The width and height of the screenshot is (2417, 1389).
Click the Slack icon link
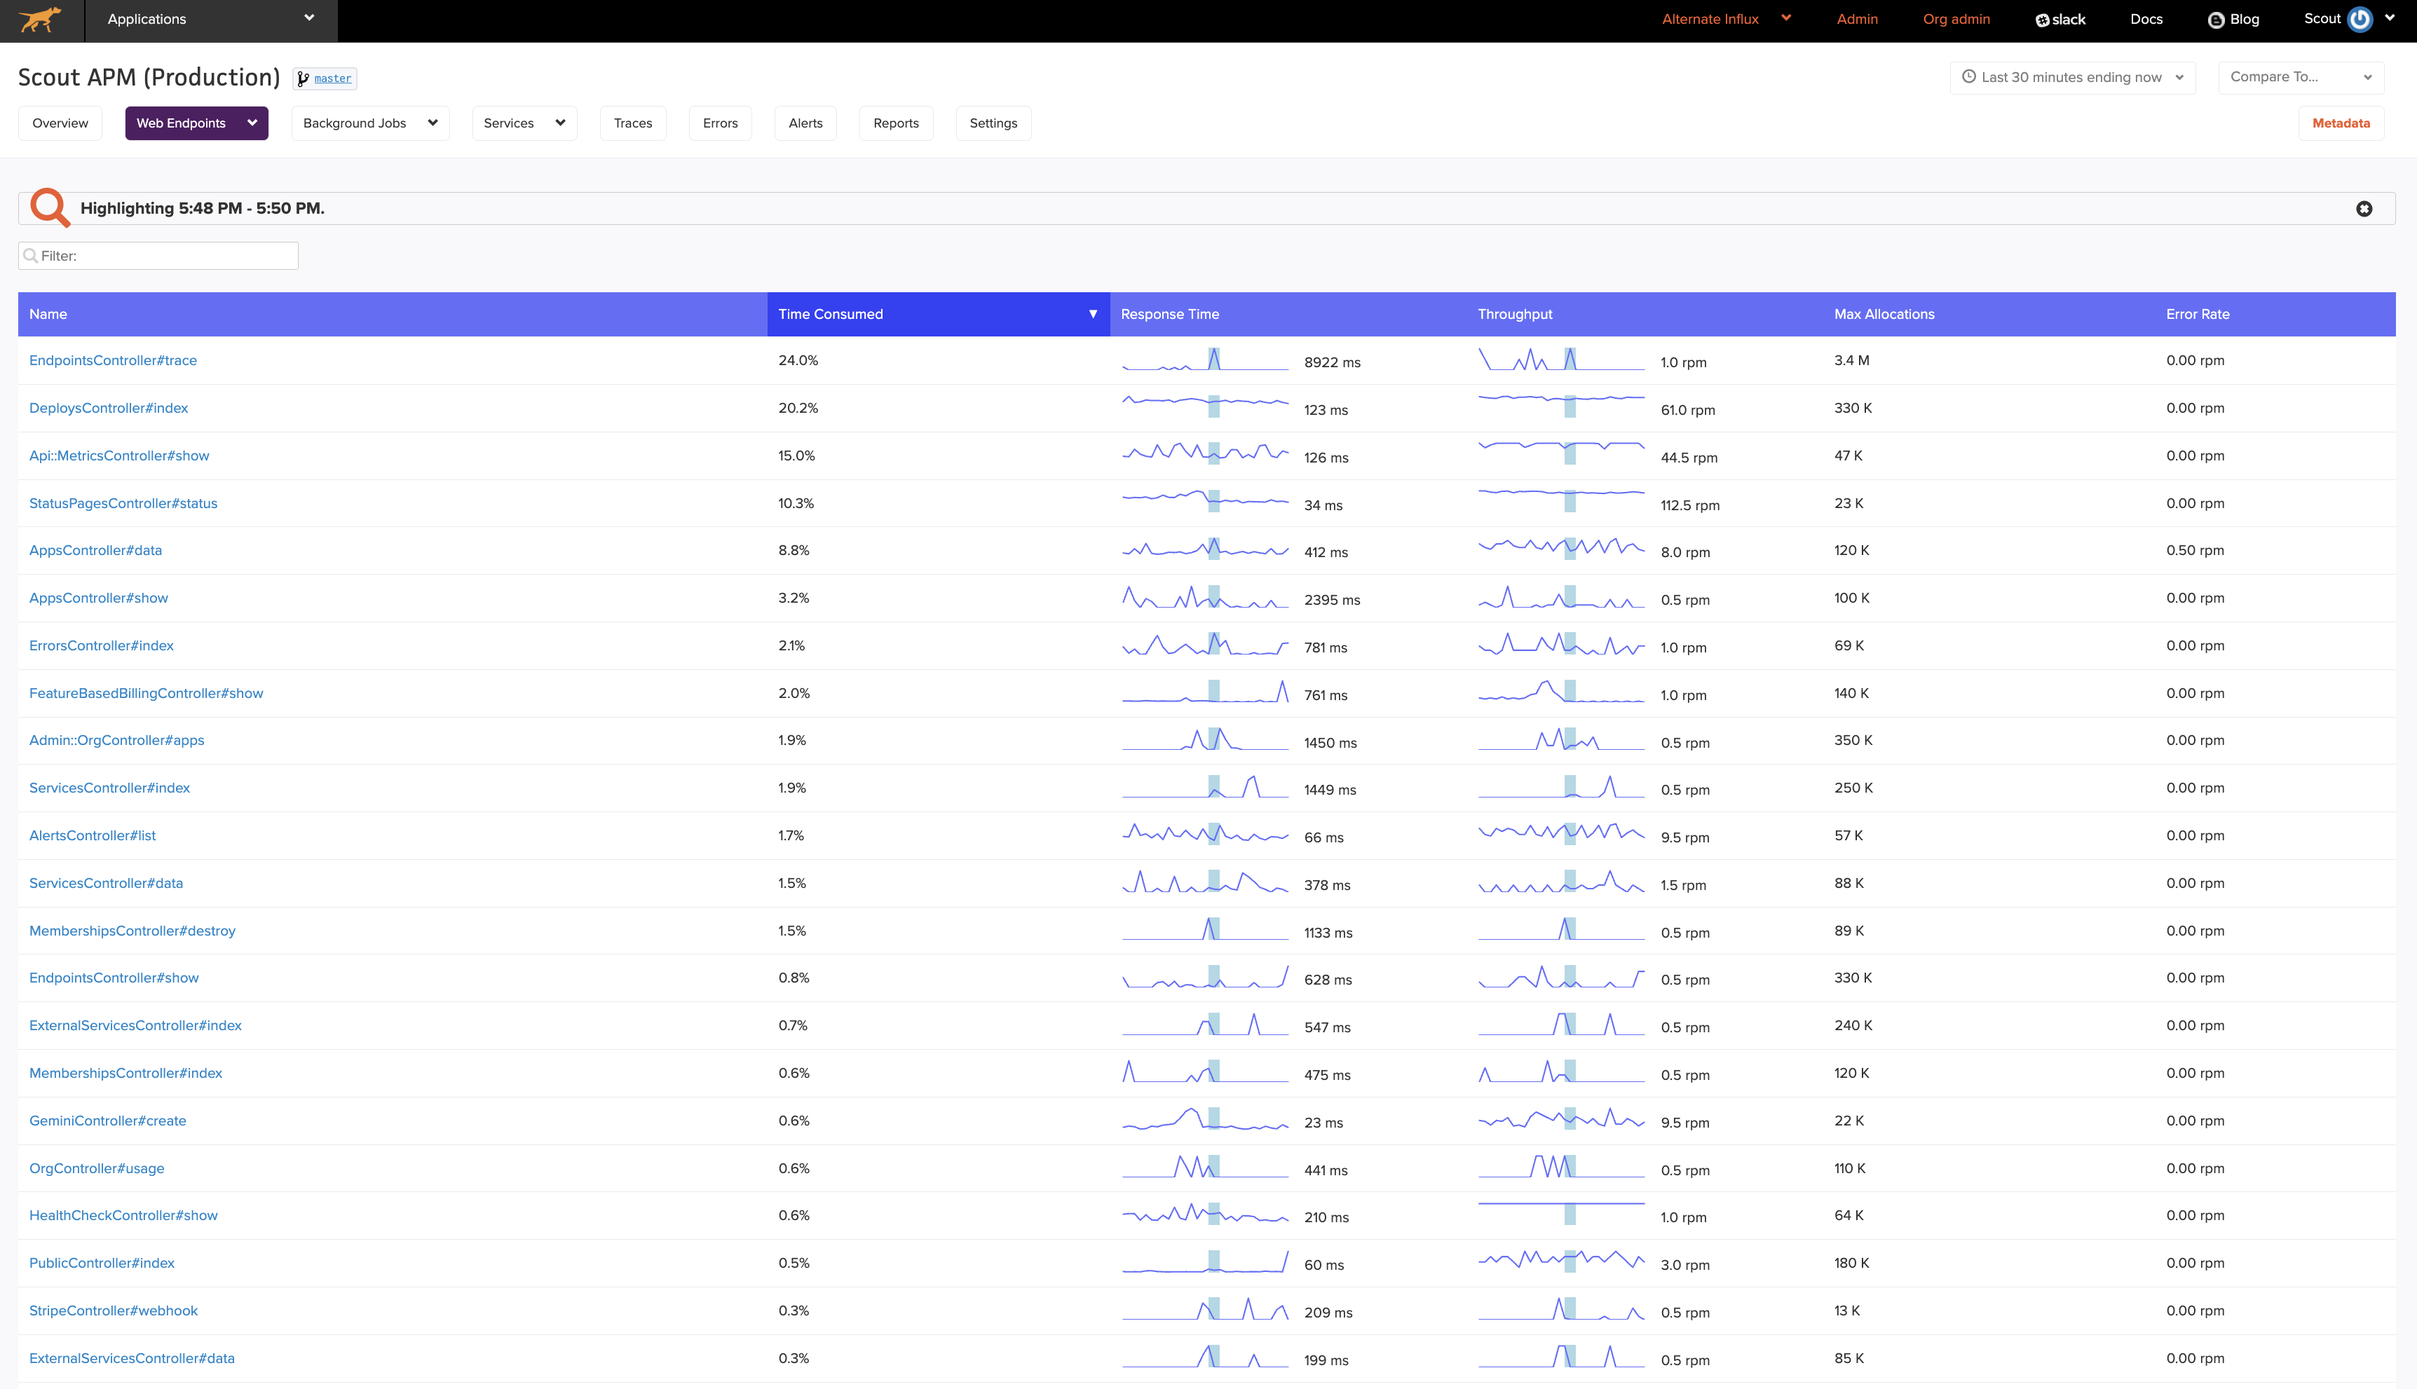2060,19
